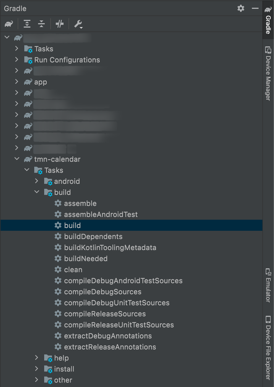Open the Device Manager side tab
This screenshot has height=387, width=274.
(268, 74)
